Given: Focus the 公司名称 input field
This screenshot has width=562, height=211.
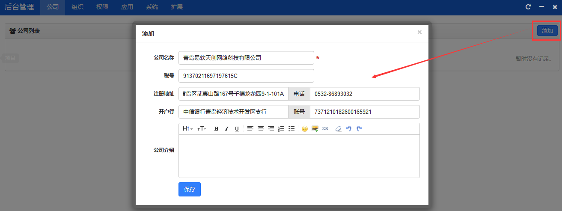Looking at the screenshot, I should click(246, 58).
